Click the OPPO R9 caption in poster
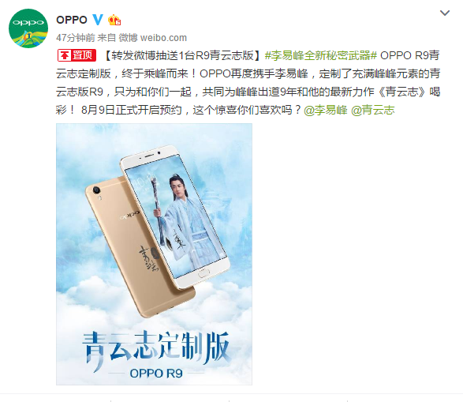 156,374
